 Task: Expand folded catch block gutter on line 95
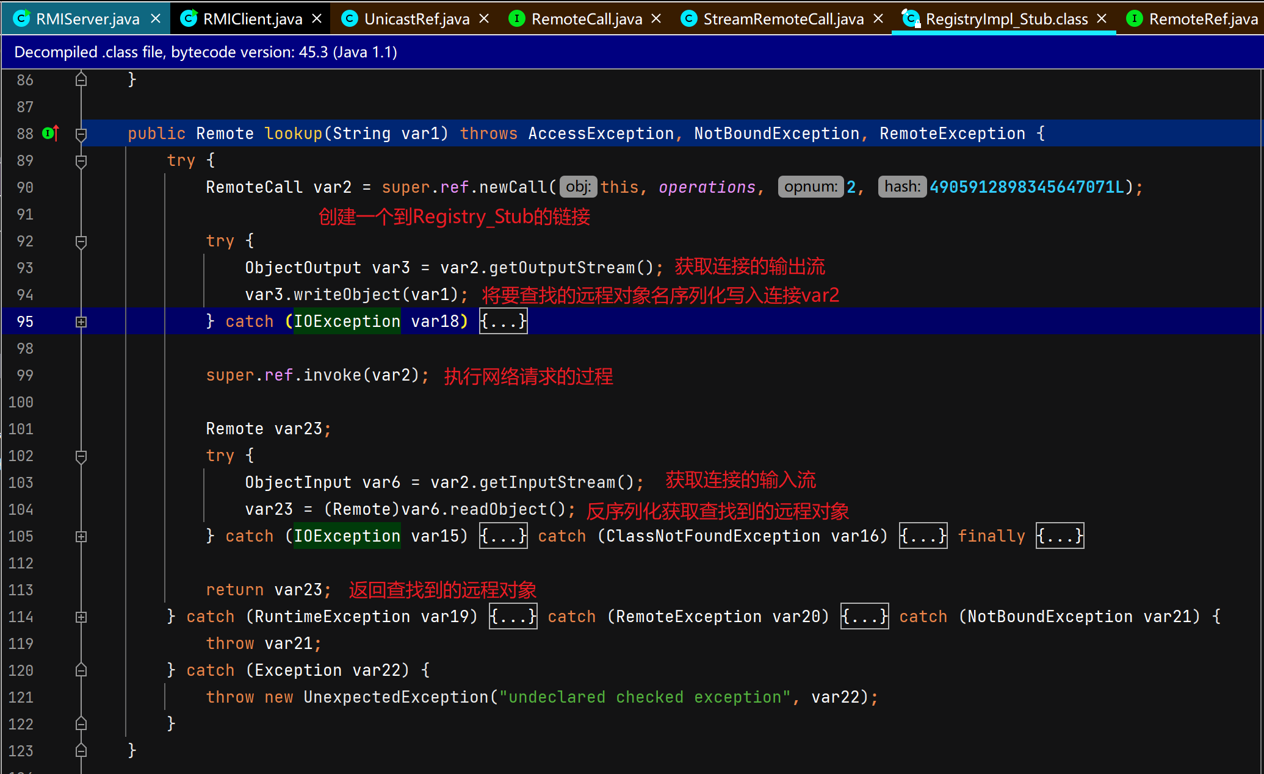81,321
